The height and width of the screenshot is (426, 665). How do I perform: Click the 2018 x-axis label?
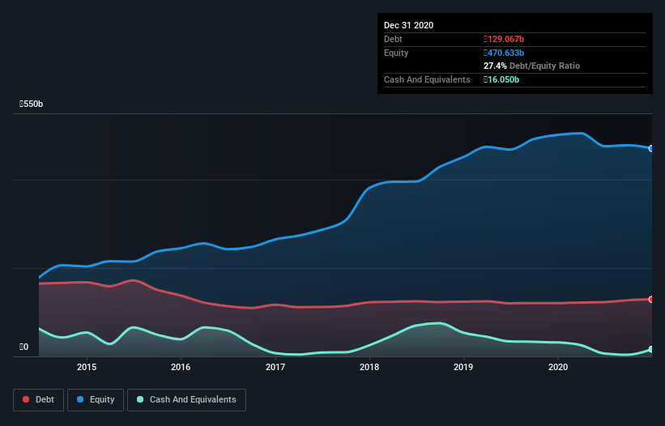click(369, 367)
